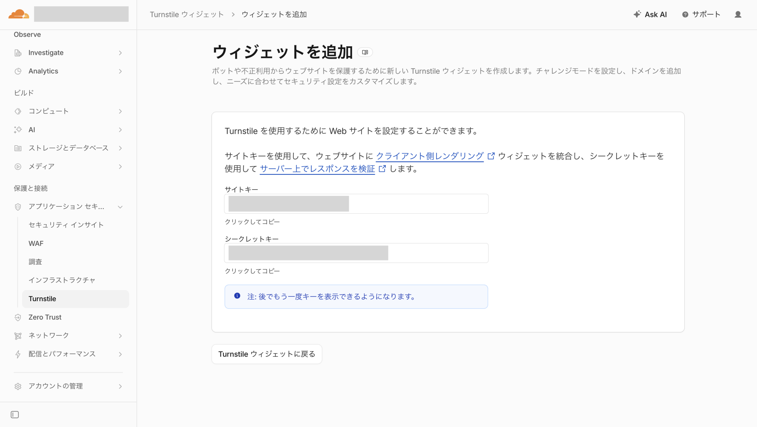Click the Ask AI sparkle icon
The width and height of the screenshot is (757, 427).
point(637,14)
